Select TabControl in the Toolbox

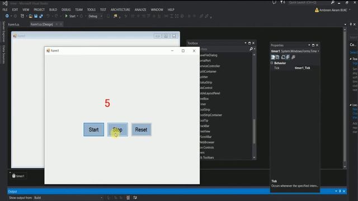coord(206,88)
